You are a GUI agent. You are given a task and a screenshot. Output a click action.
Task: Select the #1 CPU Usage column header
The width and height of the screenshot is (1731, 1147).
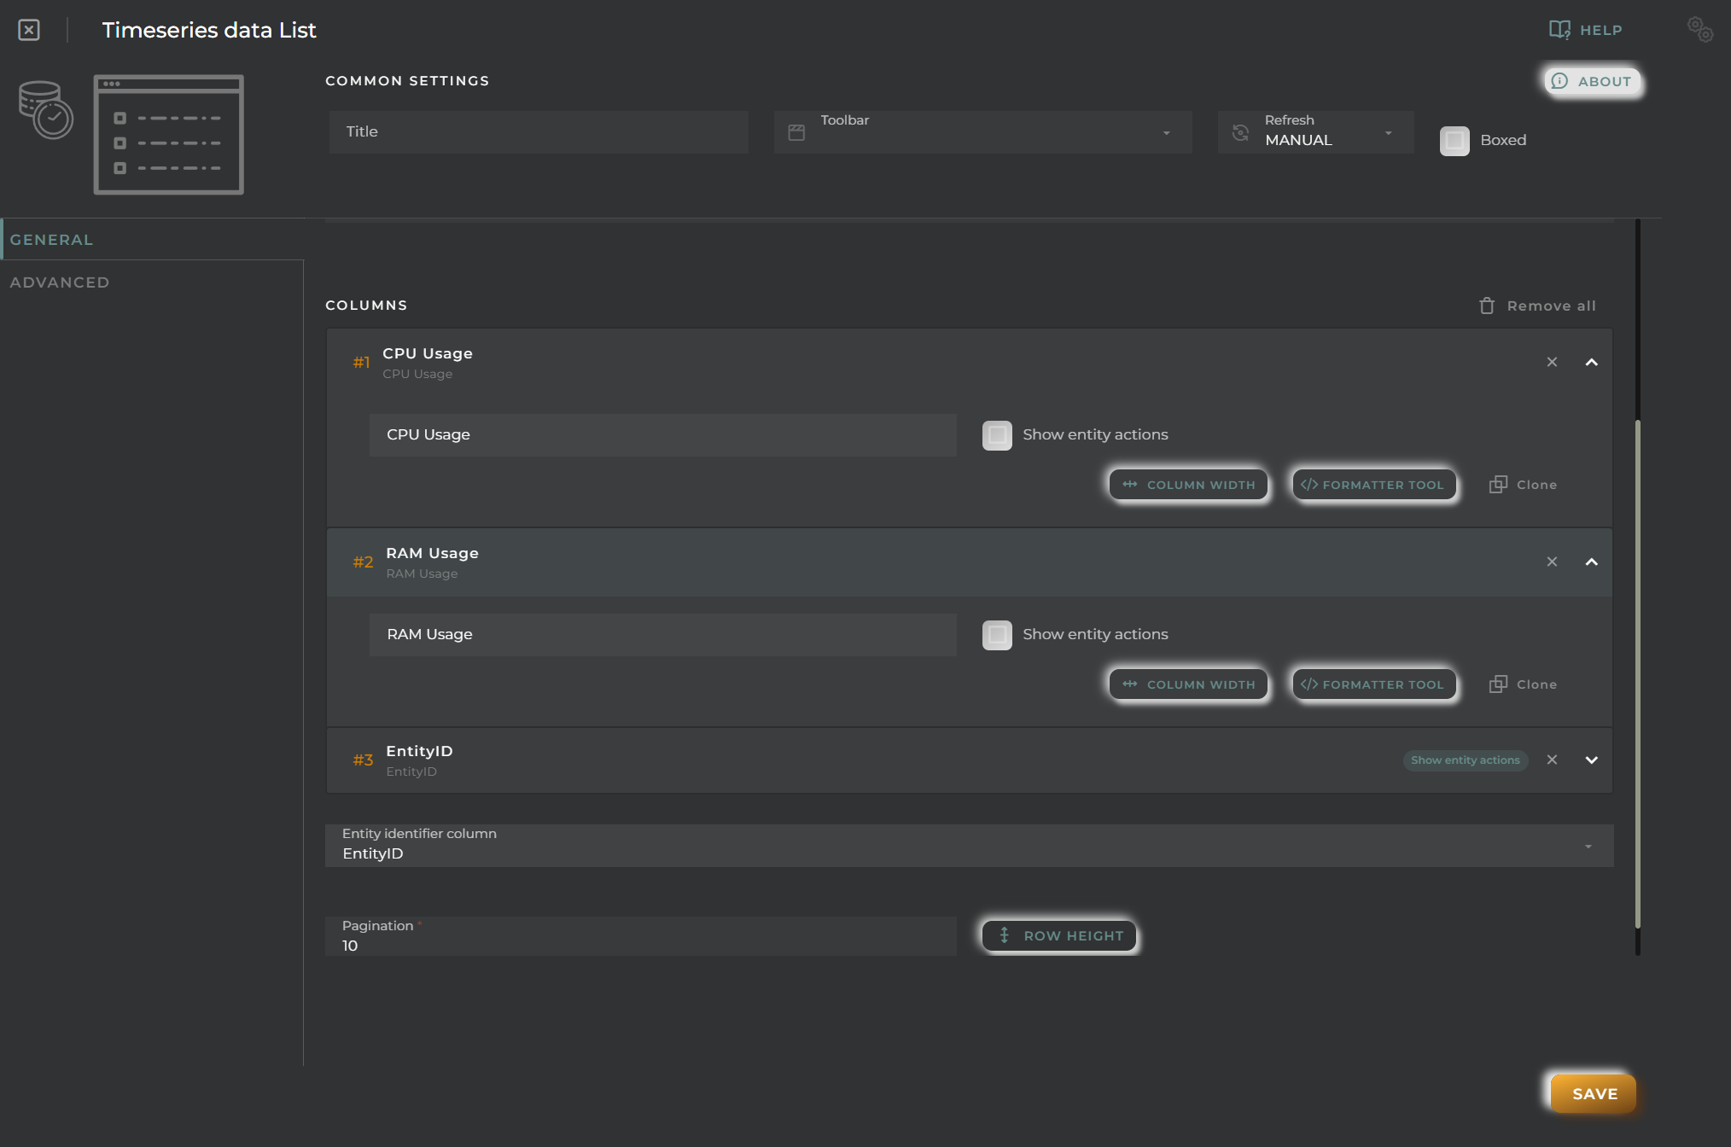(x=970, y=363)
